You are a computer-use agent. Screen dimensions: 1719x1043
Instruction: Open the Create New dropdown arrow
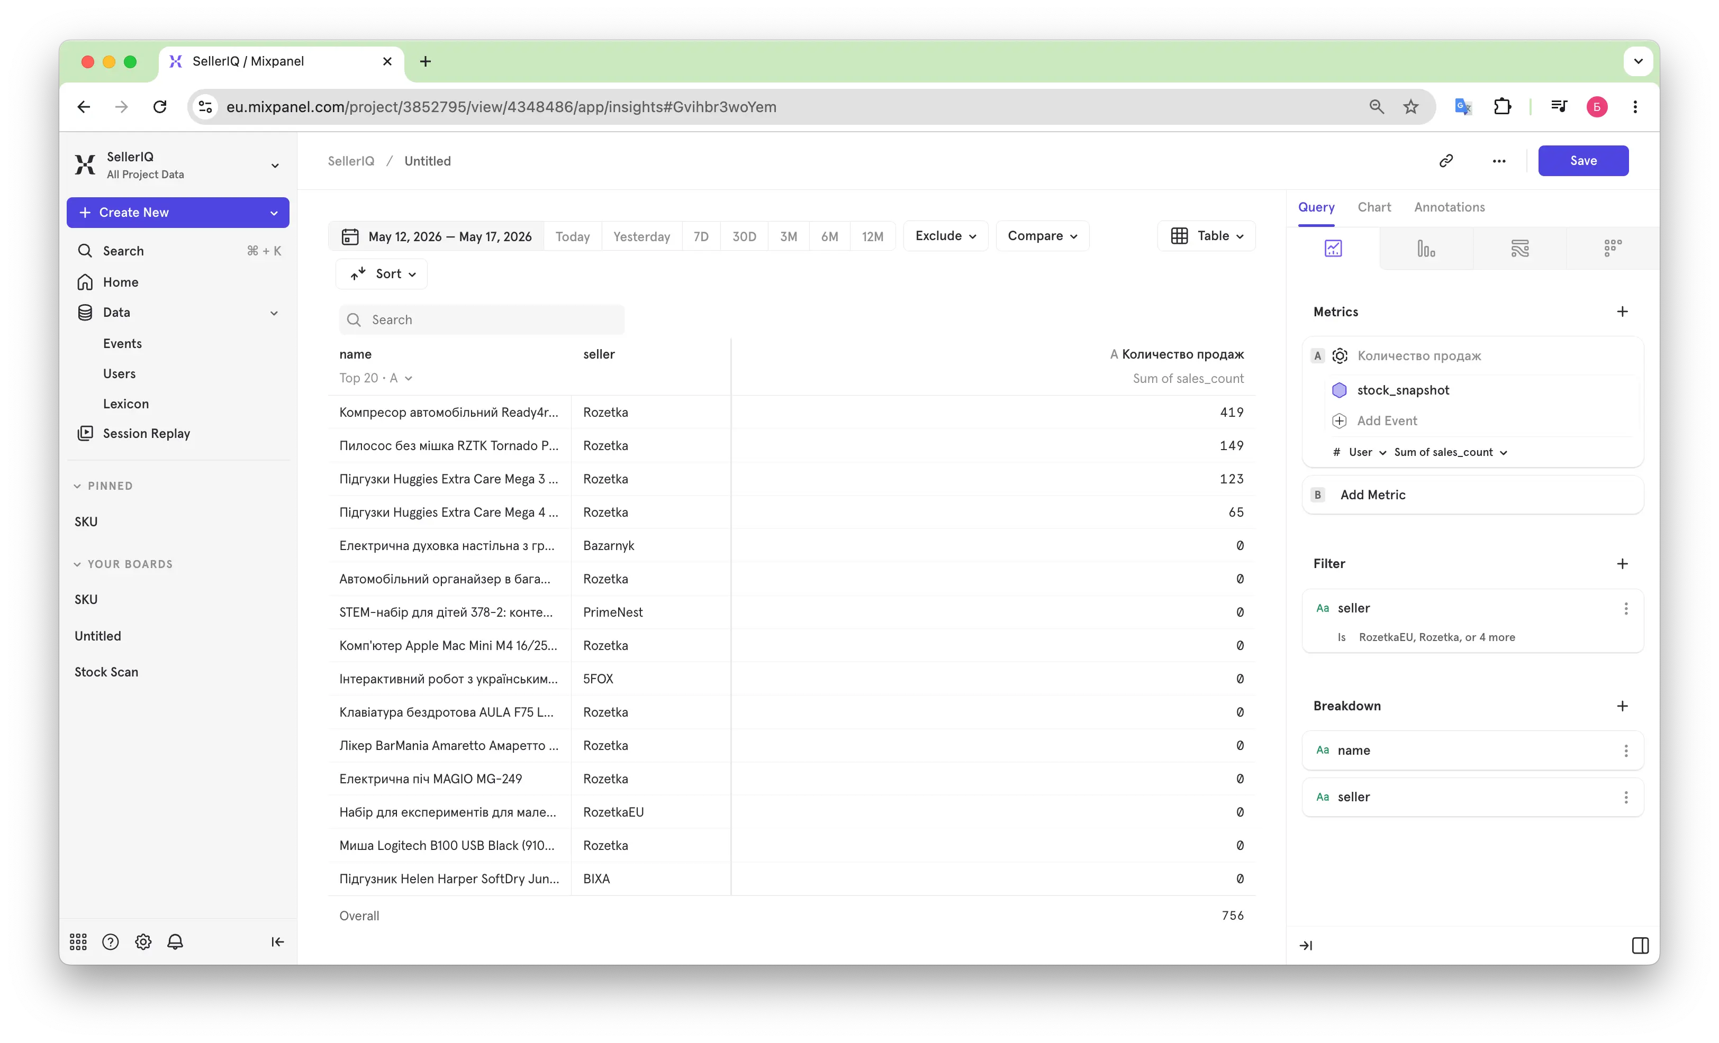point(274,213)
